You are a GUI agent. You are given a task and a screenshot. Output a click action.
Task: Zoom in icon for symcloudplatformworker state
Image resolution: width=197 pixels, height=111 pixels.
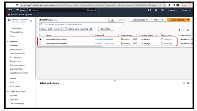[134, 44]
